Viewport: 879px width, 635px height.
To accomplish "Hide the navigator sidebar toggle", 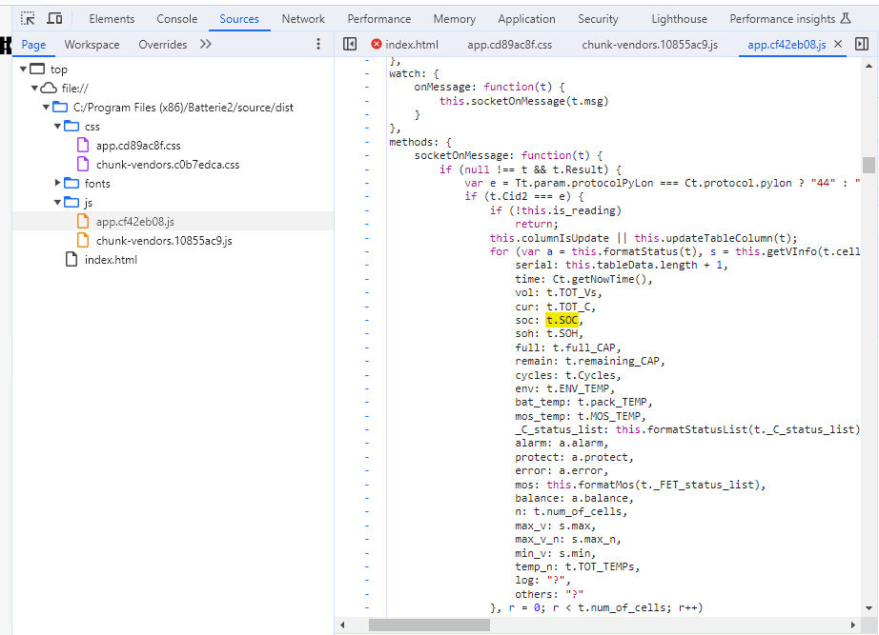I will [350, 44].
